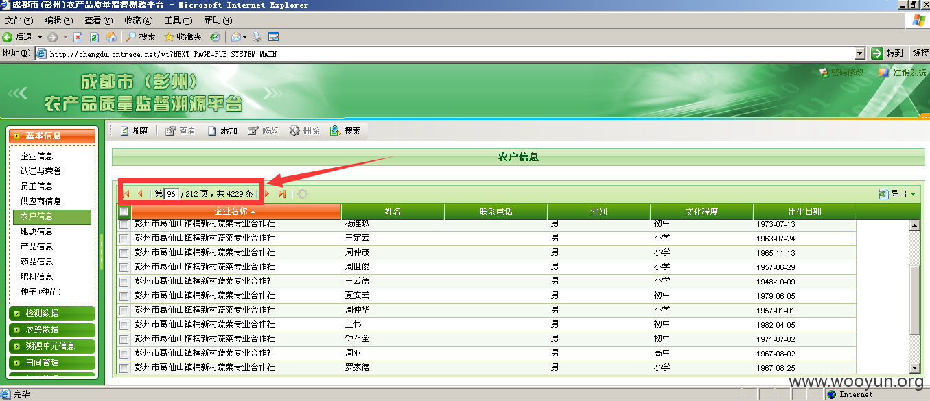
Task: Open IE Favorites (收藏夹) star button
Action: 183,37
